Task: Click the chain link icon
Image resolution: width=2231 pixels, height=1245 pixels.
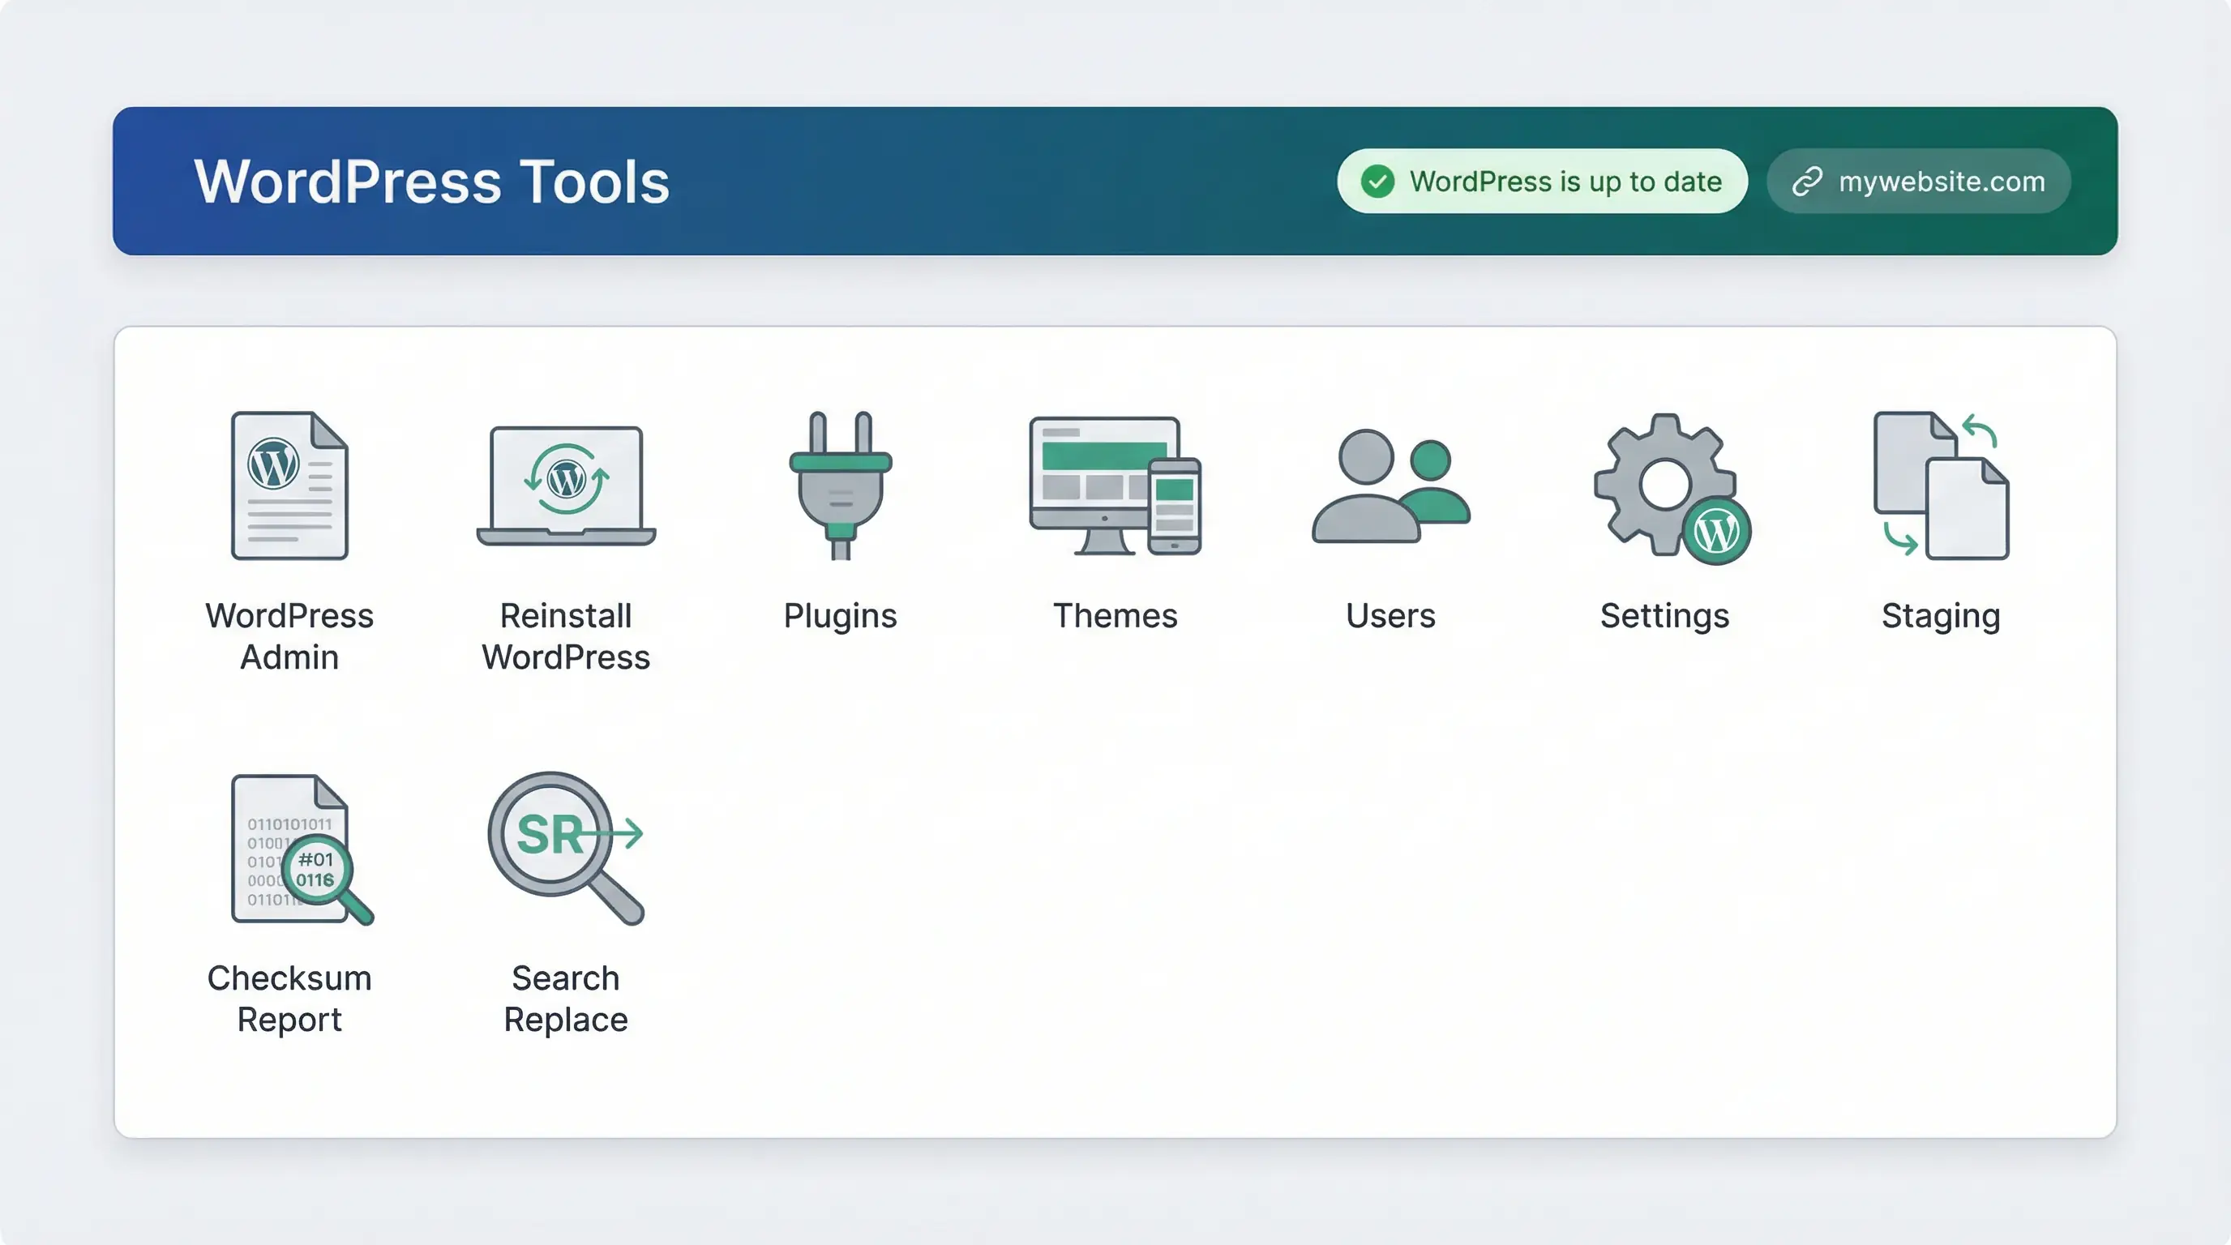Action: 1808,182
